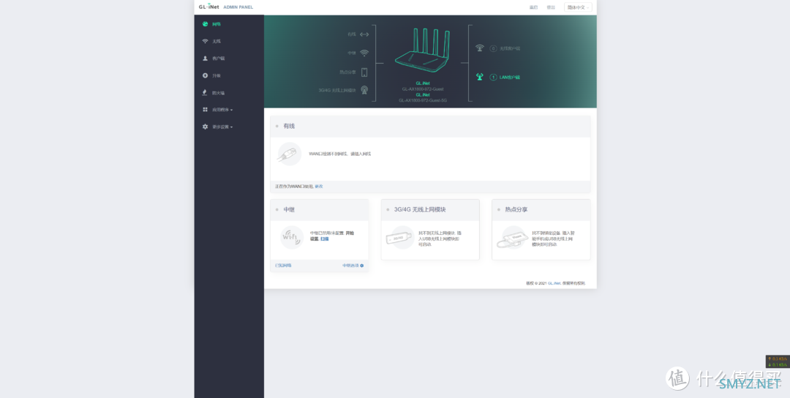790x398 pixels.
Task: Click the GL-AX1800-972-Guest-5G SSID text
Action: point(423,100)
